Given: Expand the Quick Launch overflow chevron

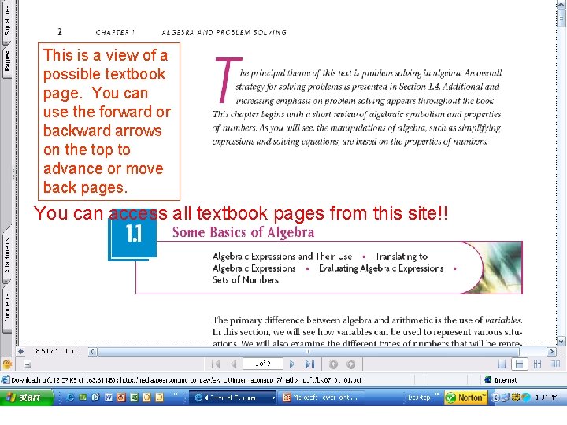Looking at the screenshot, I should point(176,394).
